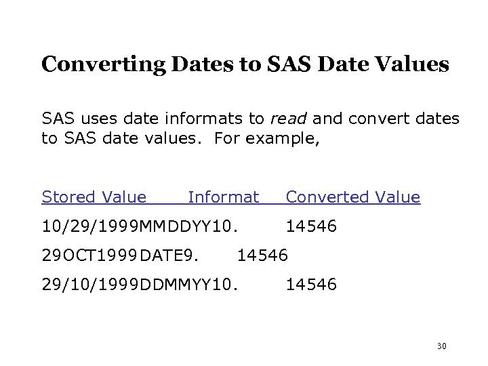Click the slide title "Converting Dates to SAS Date Values"
Viewport: 488px width, 366px height.
click(245, 64)
